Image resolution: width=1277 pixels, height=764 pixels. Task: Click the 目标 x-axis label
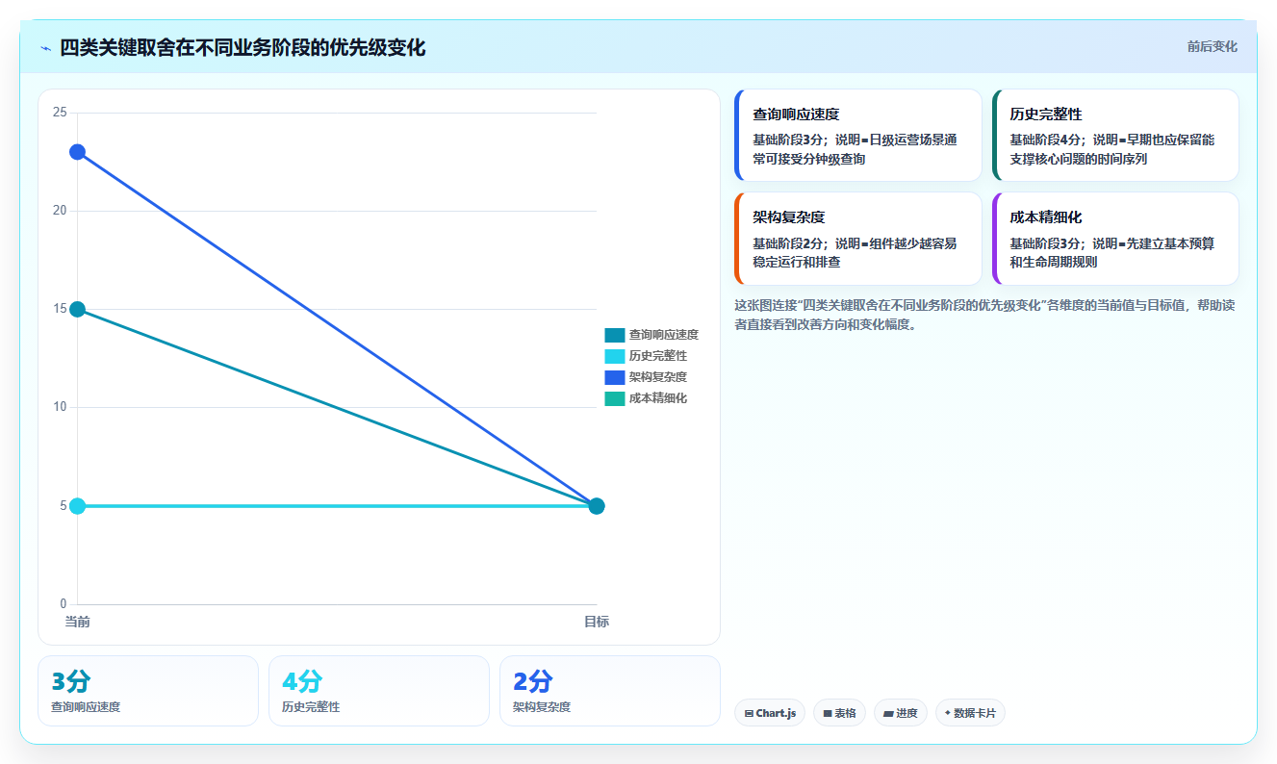click(597, 622)
